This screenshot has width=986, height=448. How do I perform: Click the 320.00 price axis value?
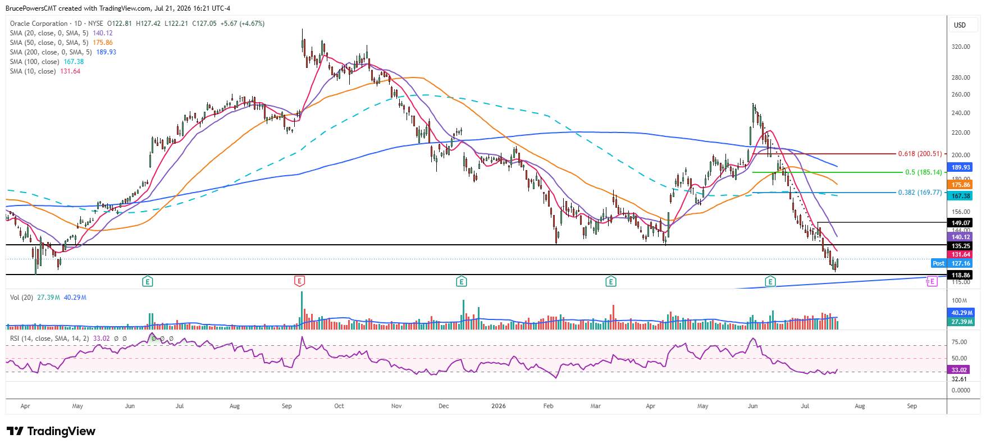961,47
